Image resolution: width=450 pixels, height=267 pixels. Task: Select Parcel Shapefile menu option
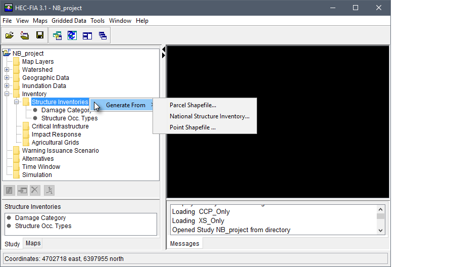click(x=192, y=105)
